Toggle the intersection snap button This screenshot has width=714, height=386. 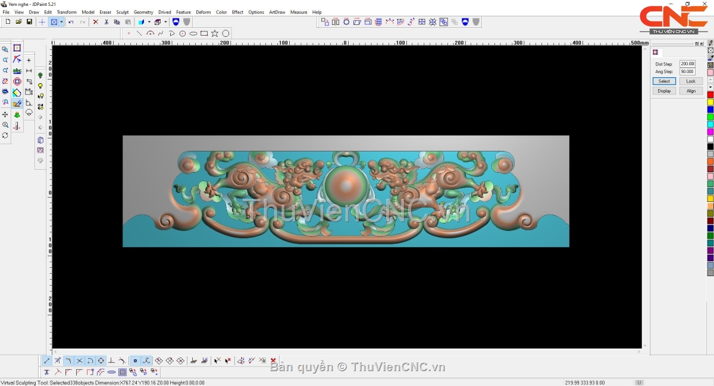tap(79, 360)
